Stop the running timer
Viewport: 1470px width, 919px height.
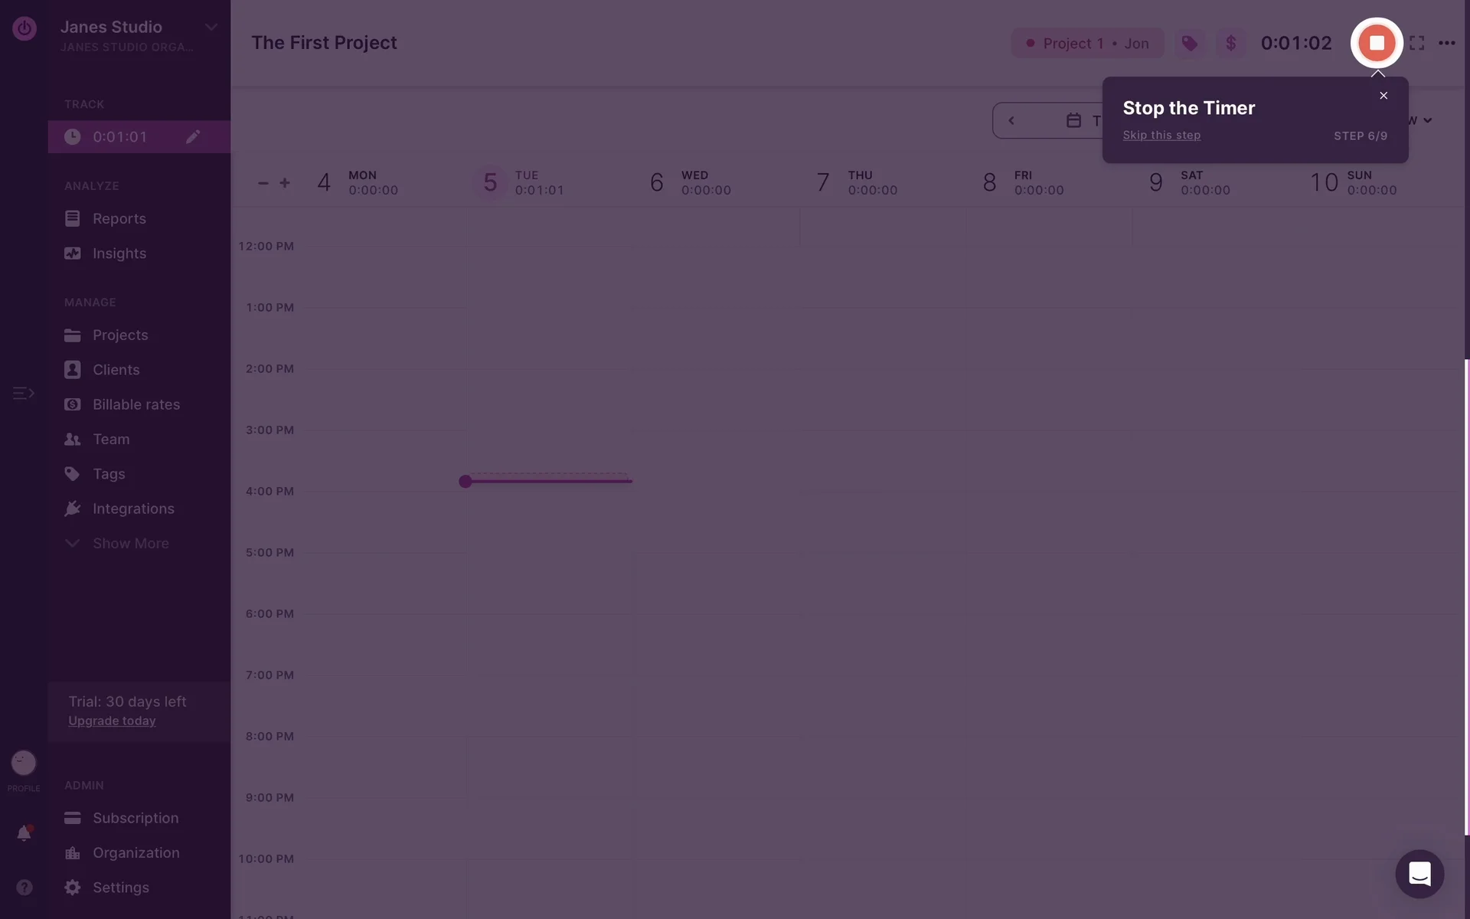tap(1376, 43)
